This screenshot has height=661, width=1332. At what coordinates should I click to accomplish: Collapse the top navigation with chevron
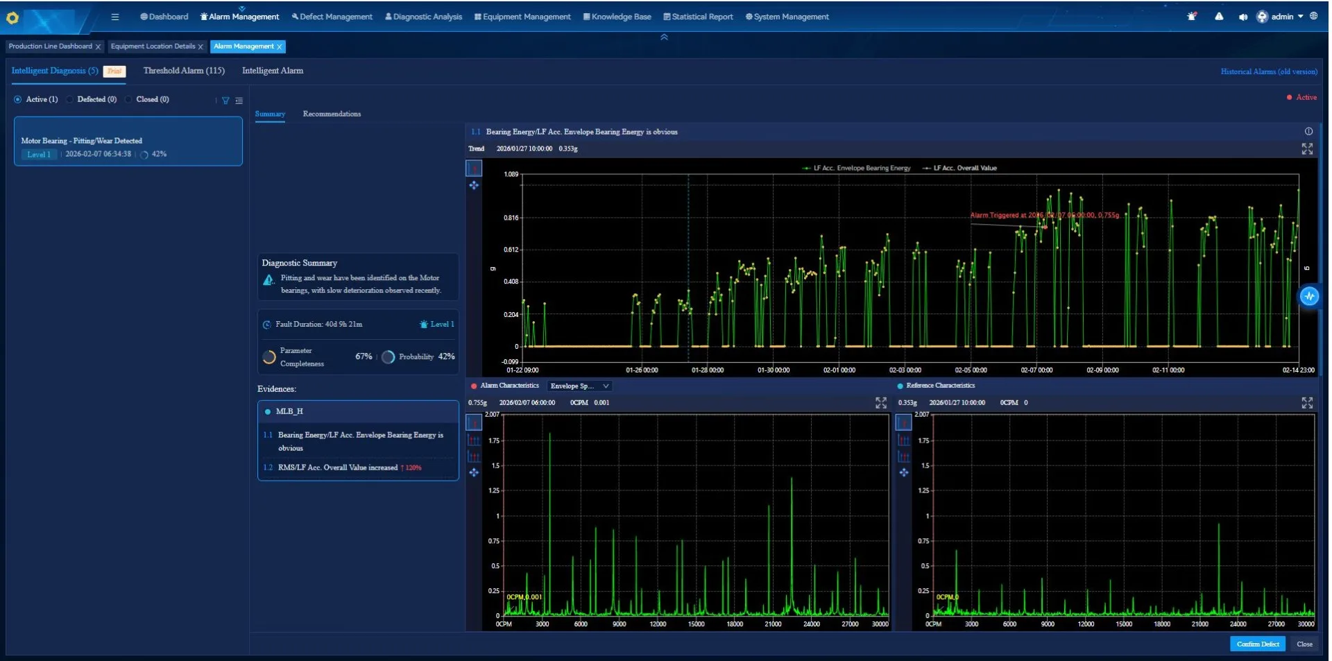tap(664, 37)
